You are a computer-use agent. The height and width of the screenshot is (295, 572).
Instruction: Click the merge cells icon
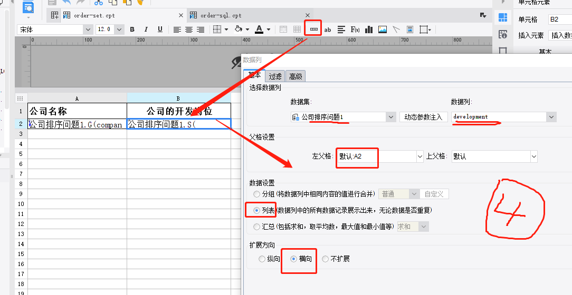283,29
